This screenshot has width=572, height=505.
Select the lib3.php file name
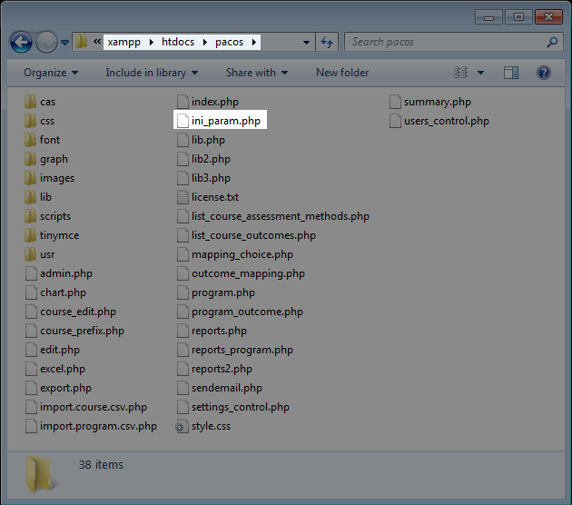pos(212,178)
